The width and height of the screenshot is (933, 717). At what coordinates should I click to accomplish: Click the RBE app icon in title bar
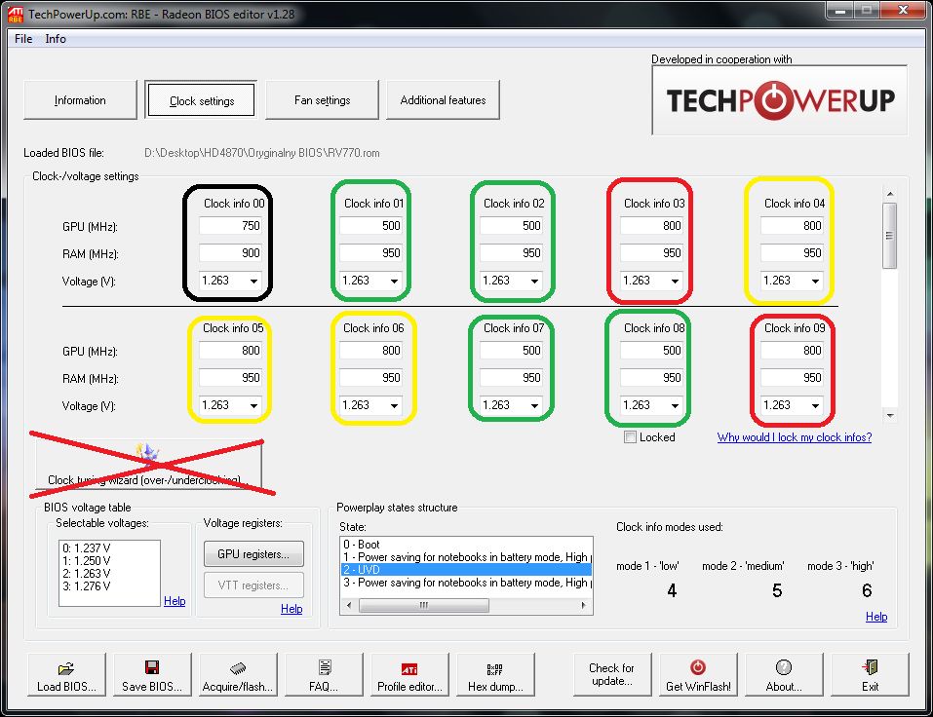15,15
